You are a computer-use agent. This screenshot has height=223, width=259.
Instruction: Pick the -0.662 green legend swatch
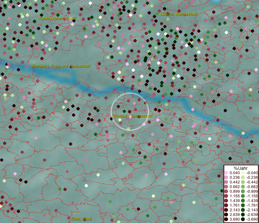243,187
